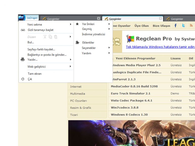Open MediaCoder 0.8.16 Build 5298

134,86
